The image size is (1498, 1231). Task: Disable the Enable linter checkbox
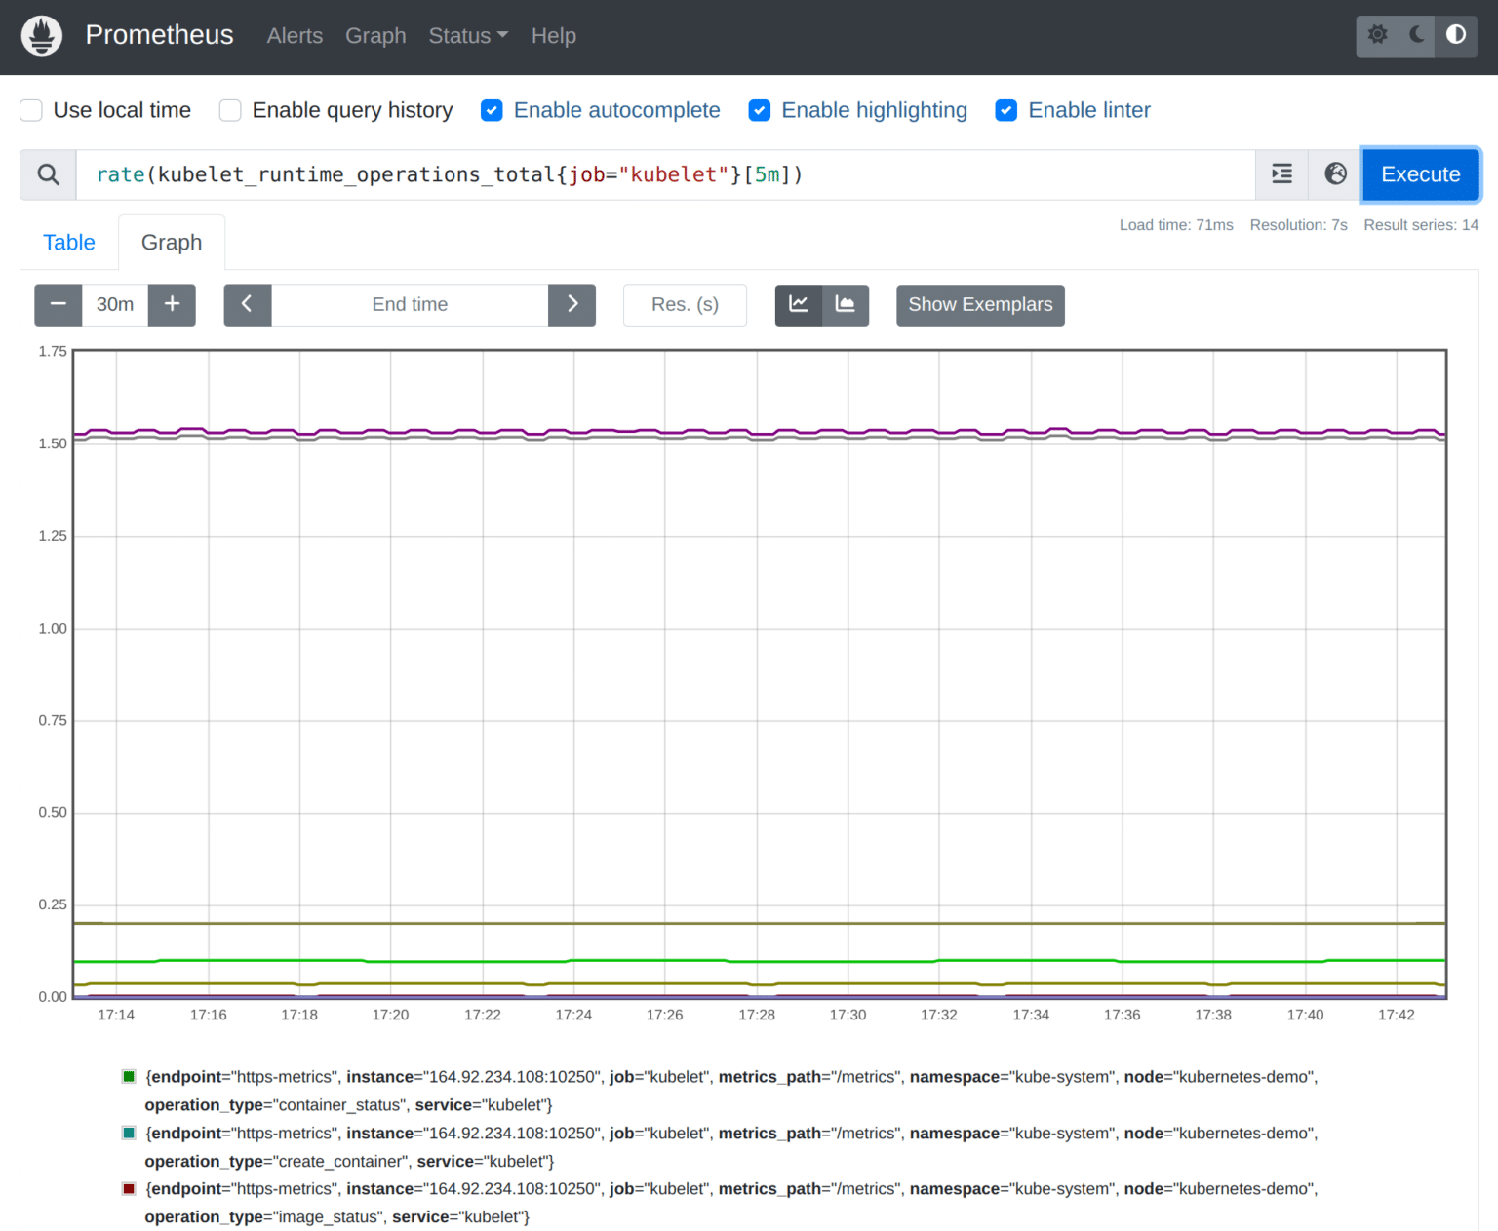(x=1005, y=110)
